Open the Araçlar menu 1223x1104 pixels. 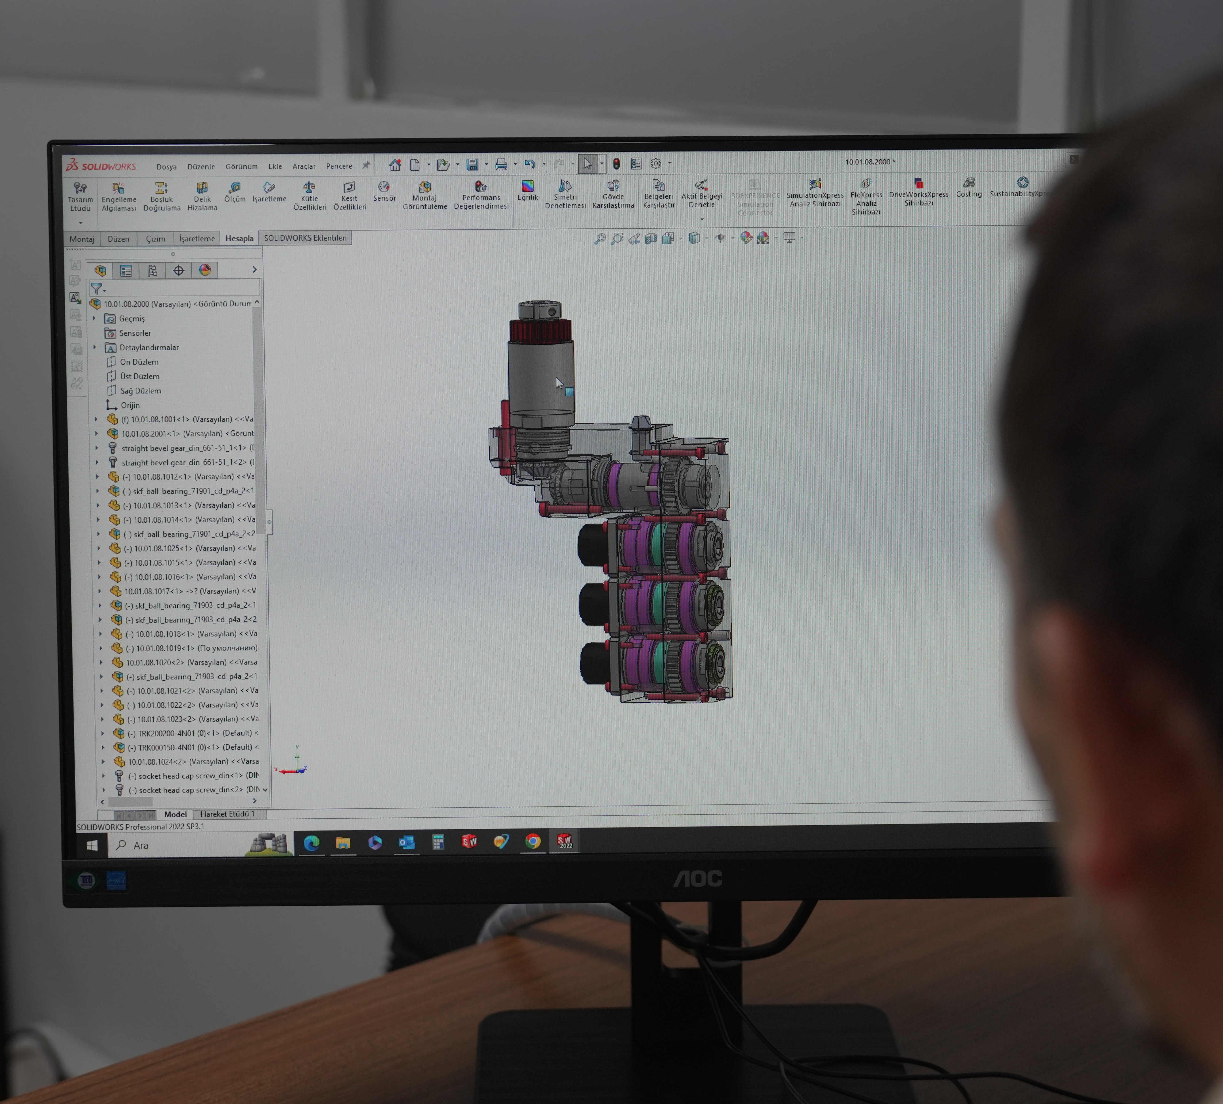point(304,166)
